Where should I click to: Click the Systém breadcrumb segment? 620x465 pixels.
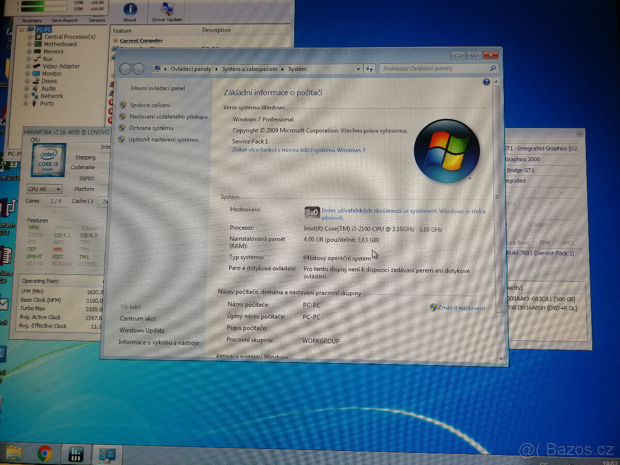click(x=297, y=69)
